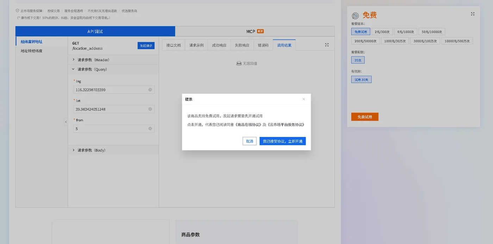Viewport: 493px width, 244px height.
Task: Open the 错误码 tab
Action: coord(263,45)
